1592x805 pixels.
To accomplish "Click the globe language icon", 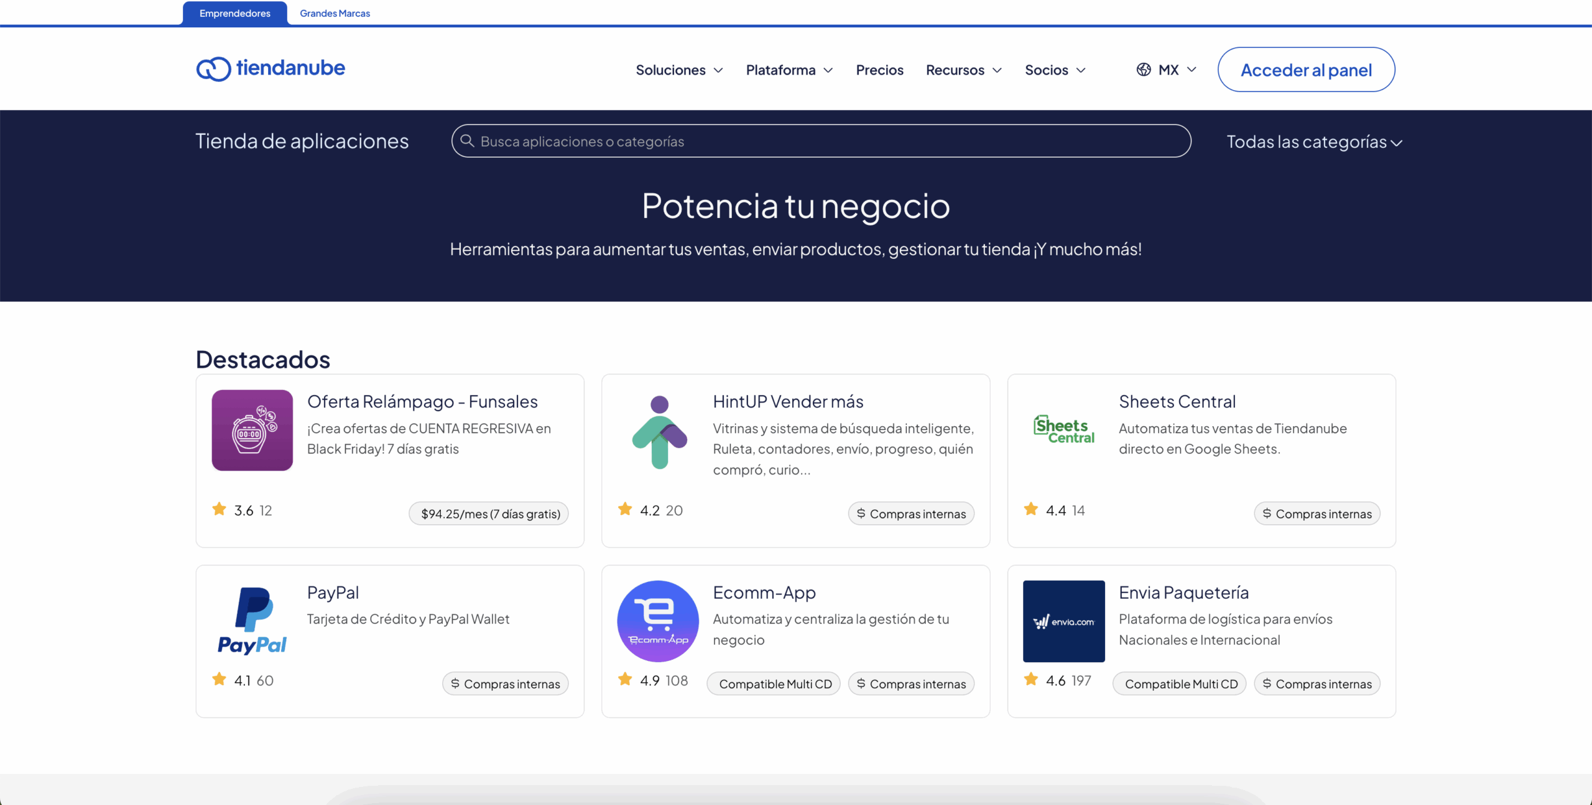I will click(1144, 70).
